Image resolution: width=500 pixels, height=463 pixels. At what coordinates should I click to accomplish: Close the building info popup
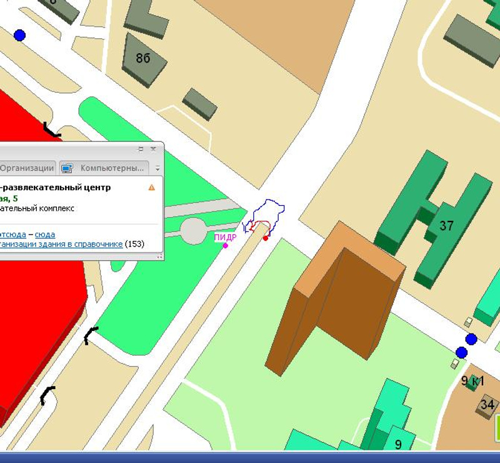[153, 149]
